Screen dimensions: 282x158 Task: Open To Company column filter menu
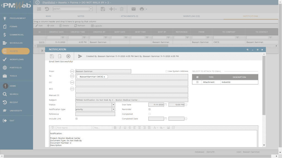(237, 37)
